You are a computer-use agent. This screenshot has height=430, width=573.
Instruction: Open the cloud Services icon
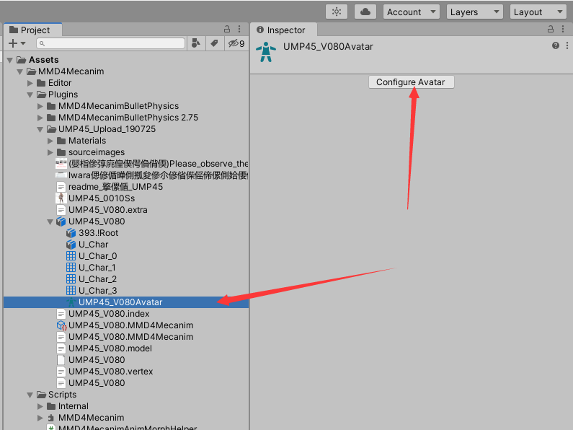tap(365, 12)
